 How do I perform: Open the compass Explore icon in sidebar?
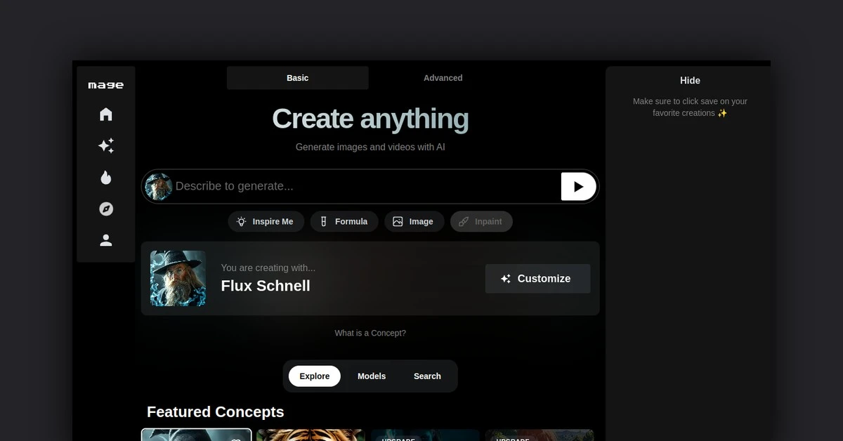(x=106, y=209)
